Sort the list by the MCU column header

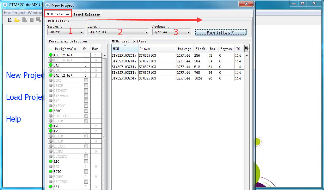(x=125, y=49)
